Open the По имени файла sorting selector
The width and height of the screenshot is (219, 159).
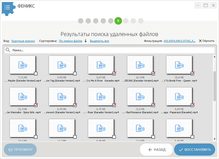[70, 41]
